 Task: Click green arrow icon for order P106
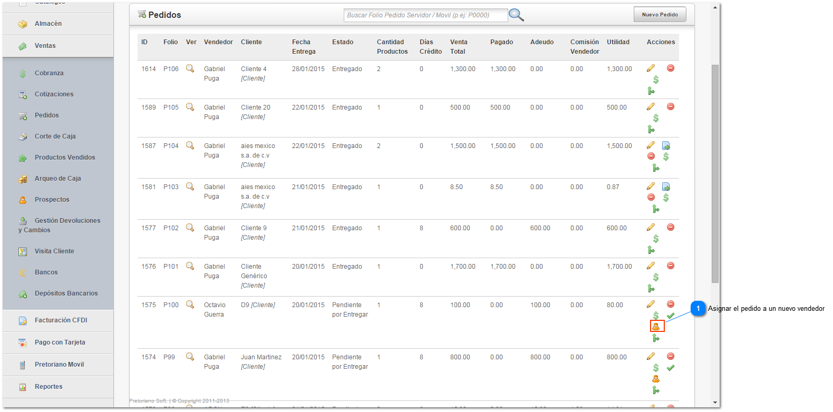click(x=651, y=91)
